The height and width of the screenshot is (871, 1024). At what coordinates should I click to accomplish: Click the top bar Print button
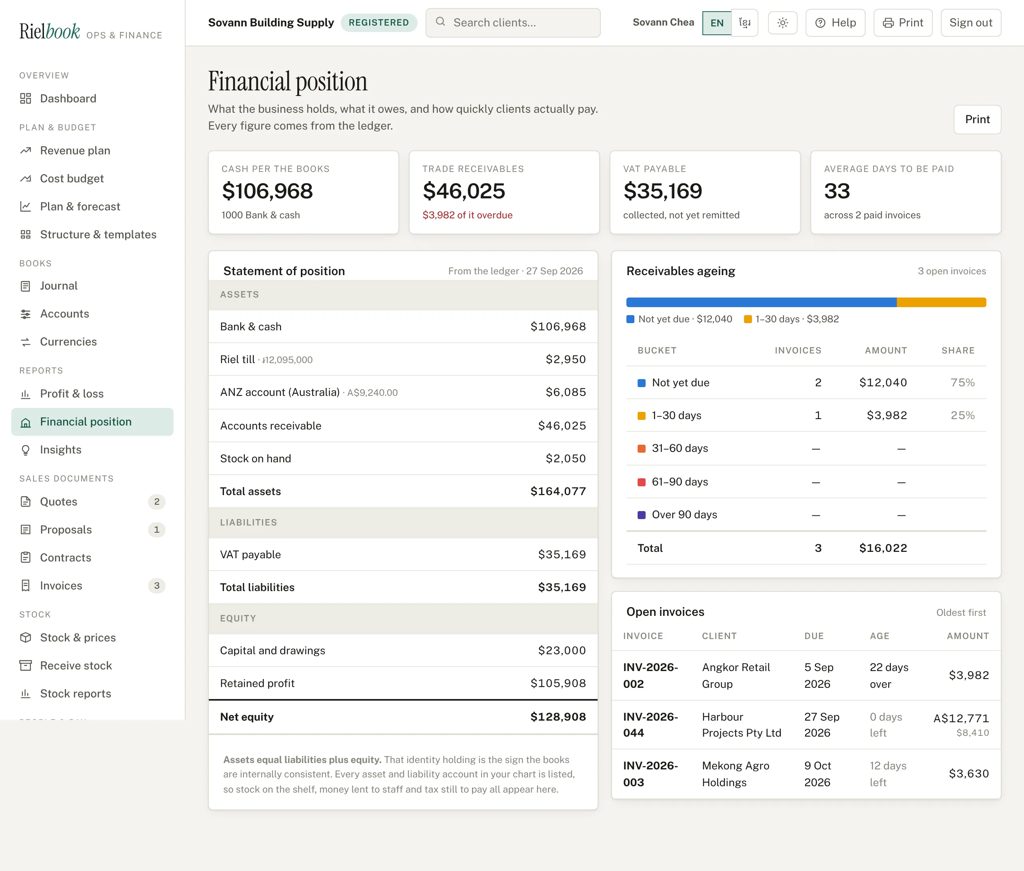(x=903, y=23)
